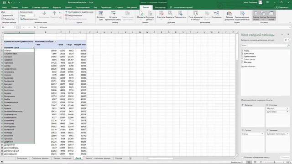Click the lightbulb Tell Me icon

[x=171, y=7]
